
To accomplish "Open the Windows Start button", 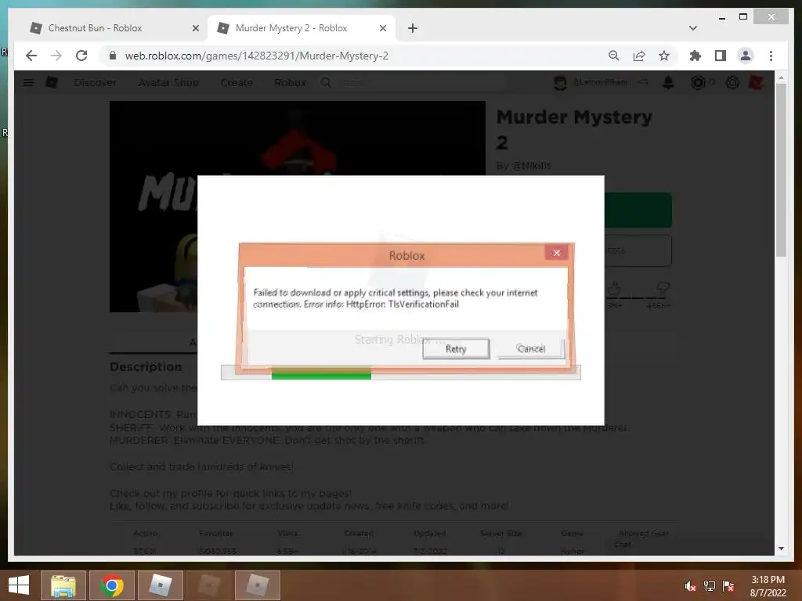I will coord(19,585).
